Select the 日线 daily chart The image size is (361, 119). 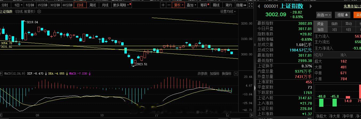coord(80,5)
